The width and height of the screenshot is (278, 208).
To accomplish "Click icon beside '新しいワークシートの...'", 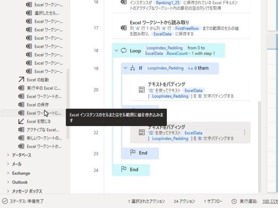I will tap(21, 138).
